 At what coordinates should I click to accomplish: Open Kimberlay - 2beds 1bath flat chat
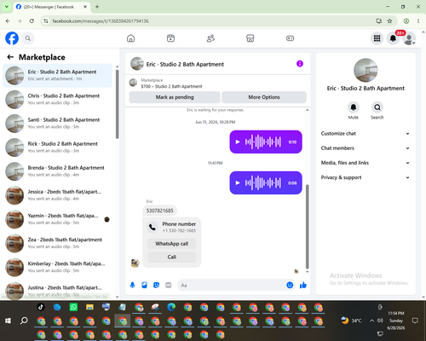(57, 267)
